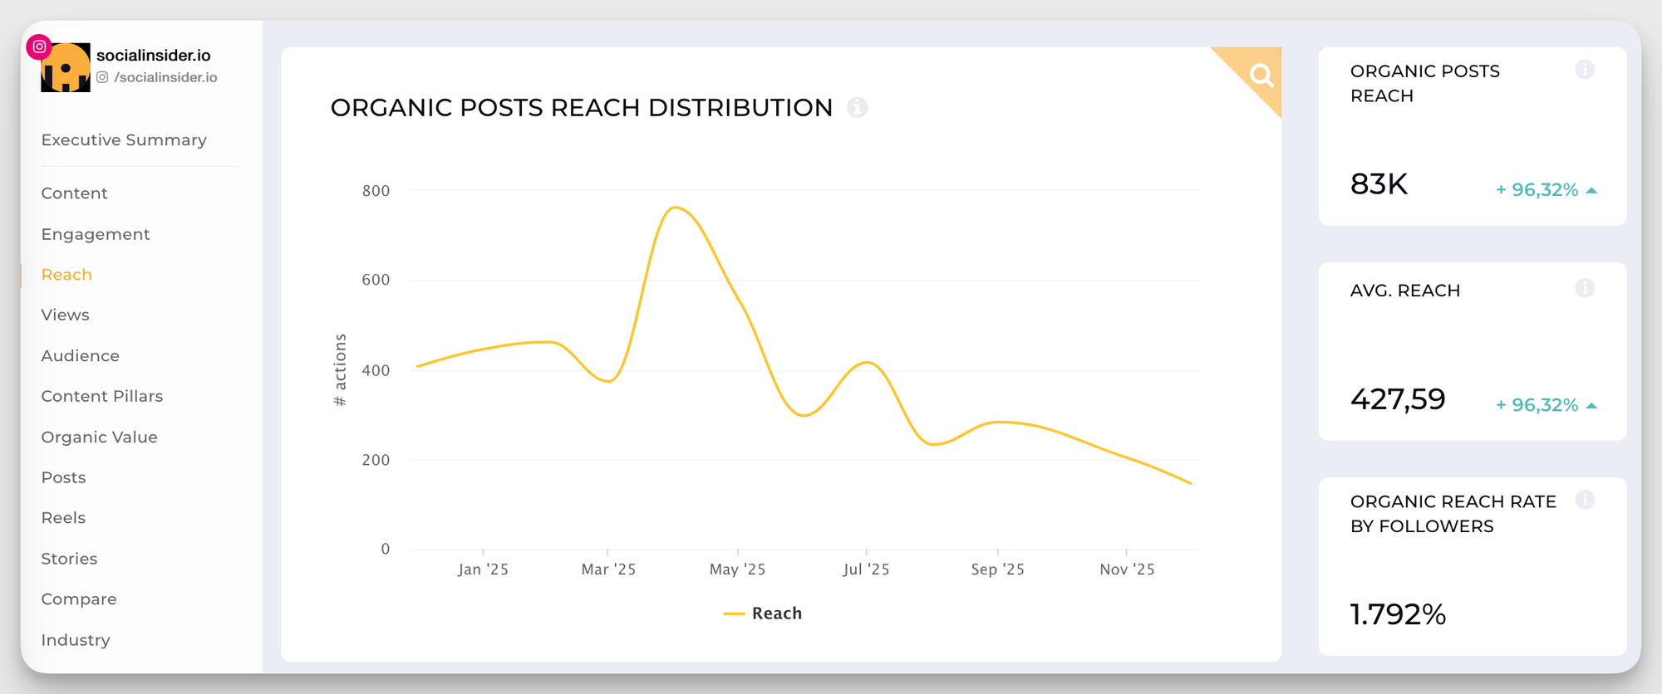Navigate to the Stories section
Image resolution: width=1662 pixels, height=694 pixels.
[69, 559]
